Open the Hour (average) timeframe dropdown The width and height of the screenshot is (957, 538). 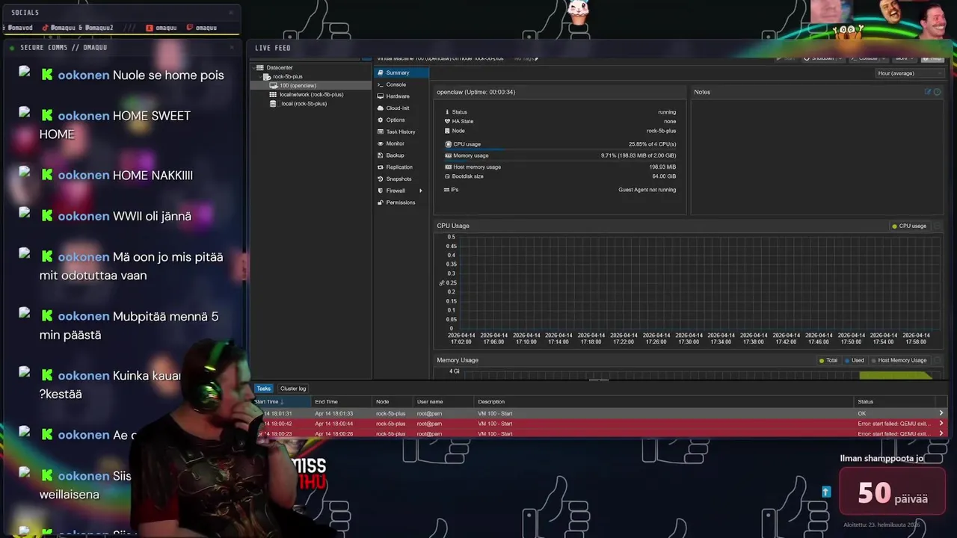[910, 73]
